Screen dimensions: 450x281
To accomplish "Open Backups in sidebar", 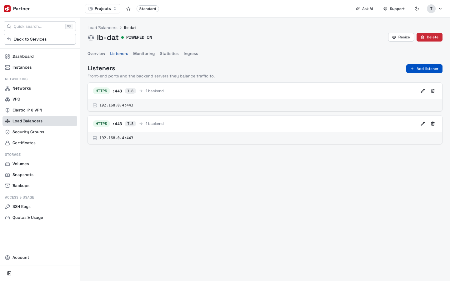I will pyautogui.click(x=40, y=186).
